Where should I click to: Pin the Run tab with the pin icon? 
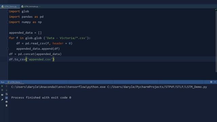2,100
